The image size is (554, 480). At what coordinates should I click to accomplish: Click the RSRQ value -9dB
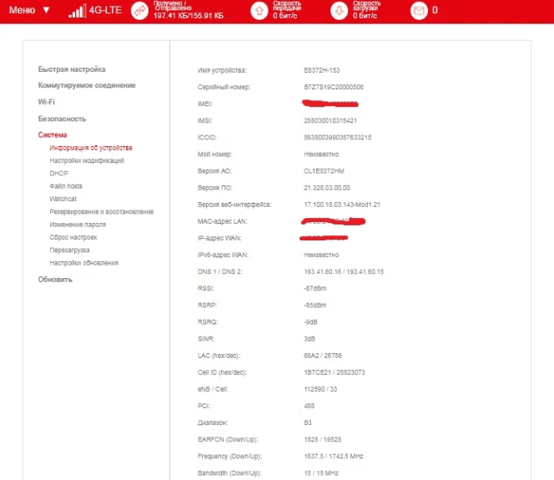click(x=310, y=322)
